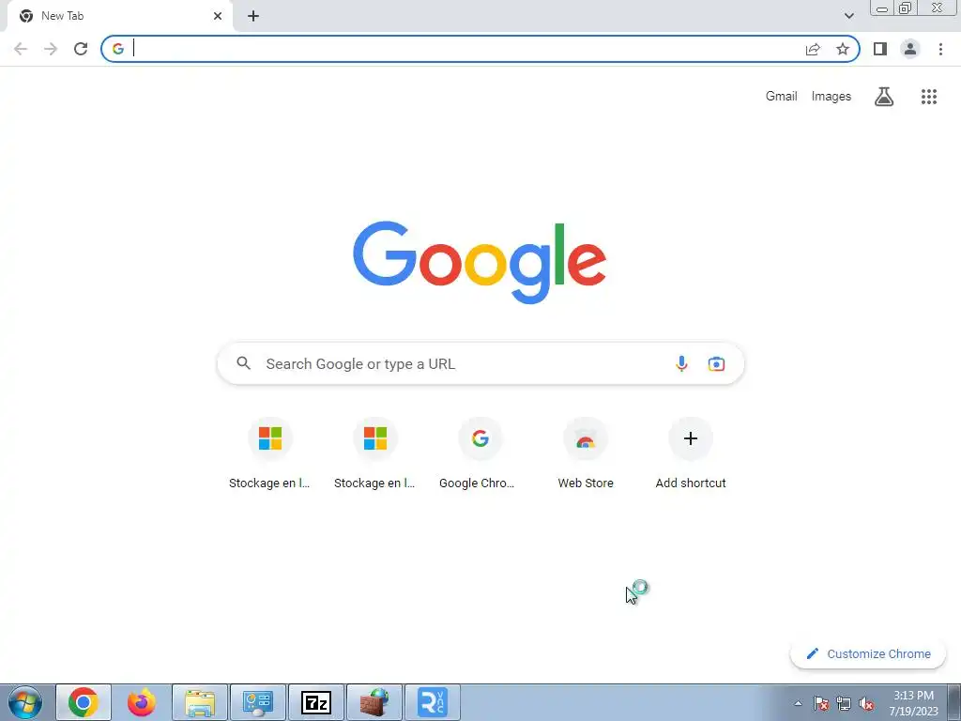Open second Stockage en l... shortcut

click(x=375, y=453)
